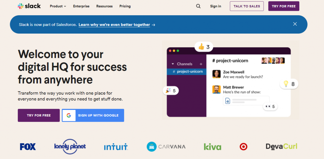The image size is (324, 159).
Task: Click Zoe Maxwell's avatar
Action: pos(216,74)
